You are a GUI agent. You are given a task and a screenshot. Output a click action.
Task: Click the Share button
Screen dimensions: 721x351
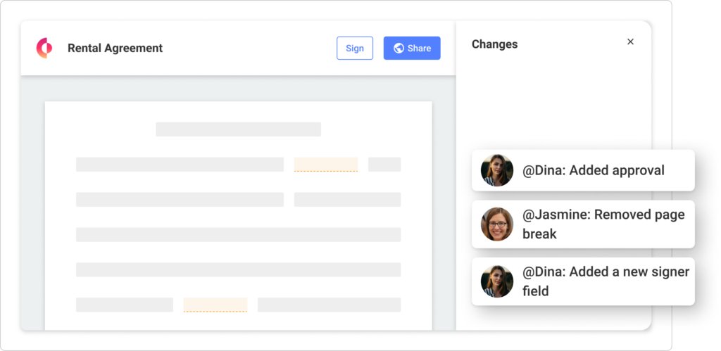[x=412, y=49]
